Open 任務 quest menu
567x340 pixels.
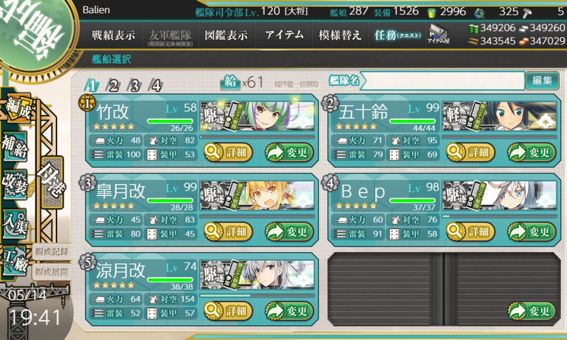point(398,35)
